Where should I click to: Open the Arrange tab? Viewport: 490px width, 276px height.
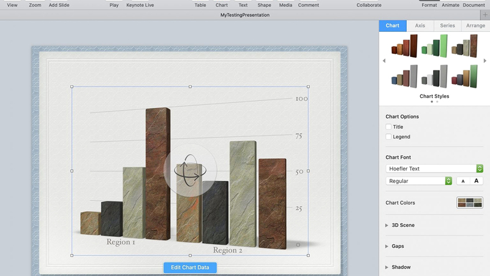(475, 26)
